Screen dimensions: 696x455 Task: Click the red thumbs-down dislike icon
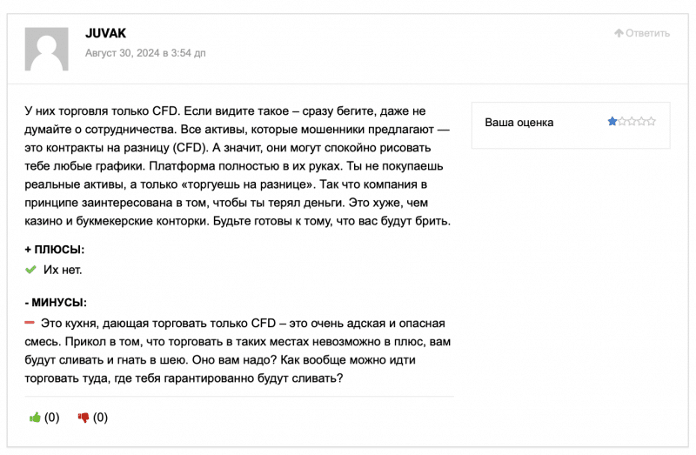(84, 418)
